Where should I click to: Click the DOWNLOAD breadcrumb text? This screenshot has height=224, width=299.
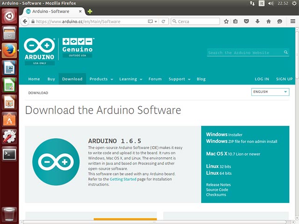tap(38, 93)
